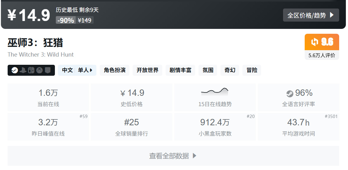Click the 开放世界 tag

(147, 70)
